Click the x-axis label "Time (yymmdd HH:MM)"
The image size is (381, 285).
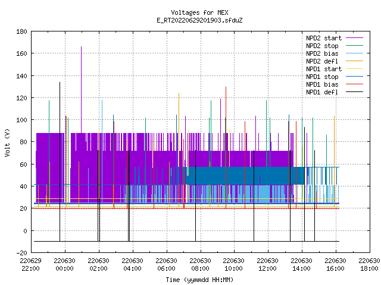click(x=199, y=280)
